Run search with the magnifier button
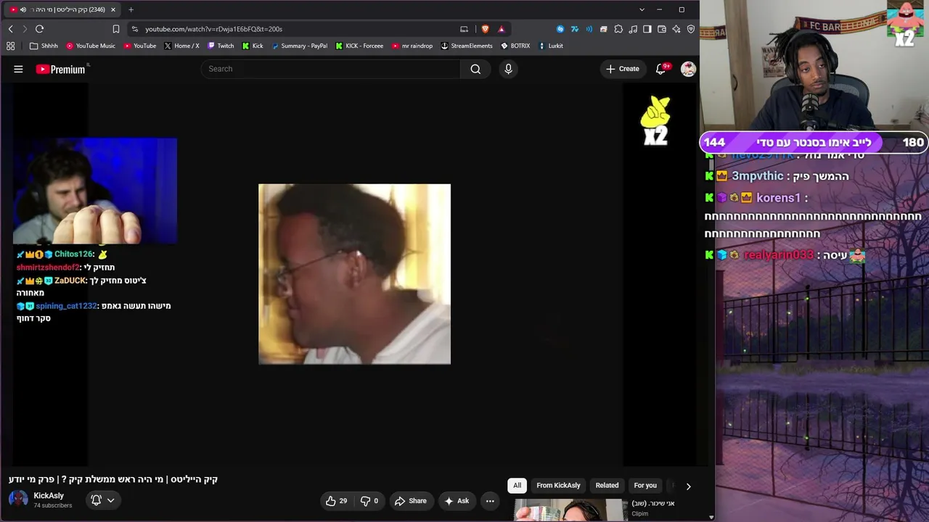929x522 pixels. point(475,69)
